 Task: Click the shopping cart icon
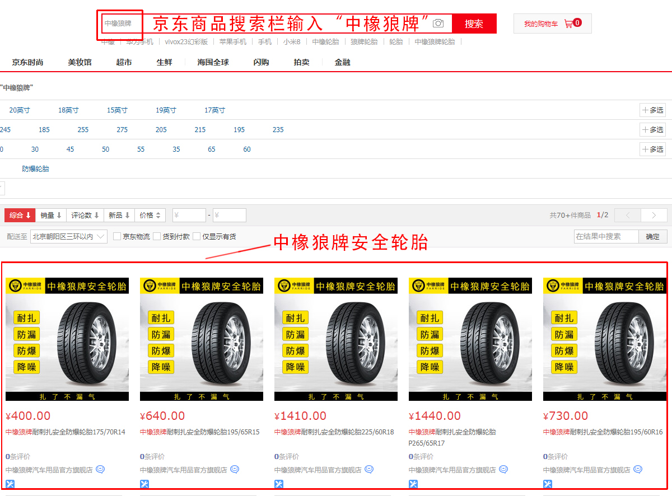(569, 24)
